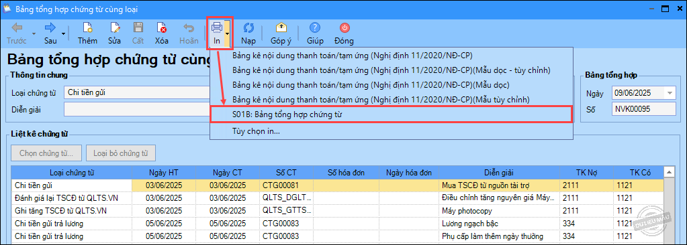
Task: Click the Loại bỏ chứng từ button
Action: click(x=120, y=153)
